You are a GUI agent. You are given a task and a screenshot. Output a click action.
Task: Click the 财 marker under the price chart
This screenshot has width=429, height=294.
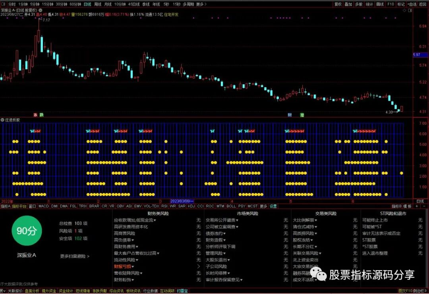pyautogui.click(x=290, y=115)
